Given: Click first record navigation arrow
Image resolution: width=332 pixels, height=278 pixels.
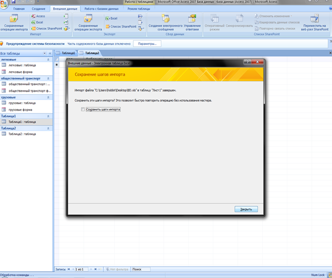Looking at the screenshot, I should pos(69,270).
